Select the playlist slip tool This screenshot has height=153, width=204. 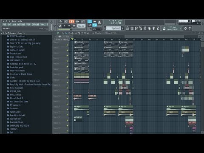76,33
